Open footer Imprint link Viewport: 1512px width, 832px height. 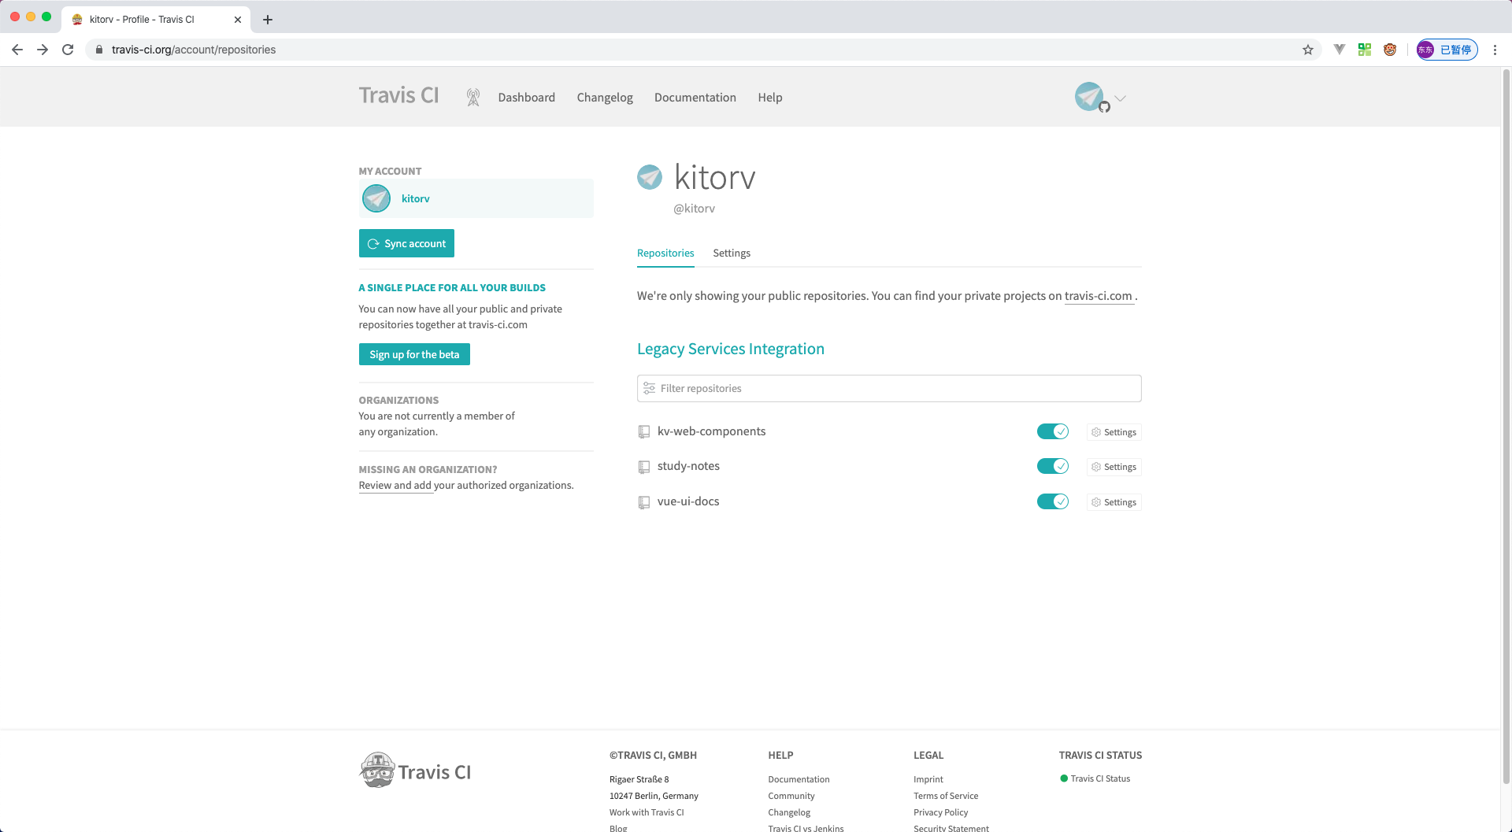(x=928, y=779)
